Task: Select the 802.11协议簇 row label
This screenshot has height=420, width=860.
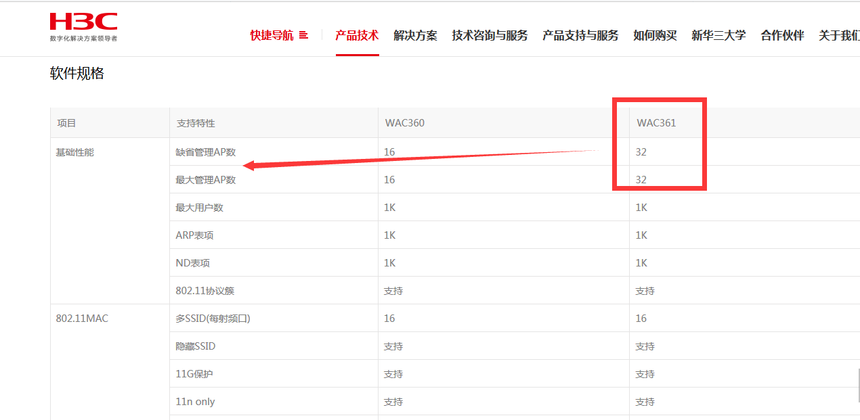Action: [205, 291]
